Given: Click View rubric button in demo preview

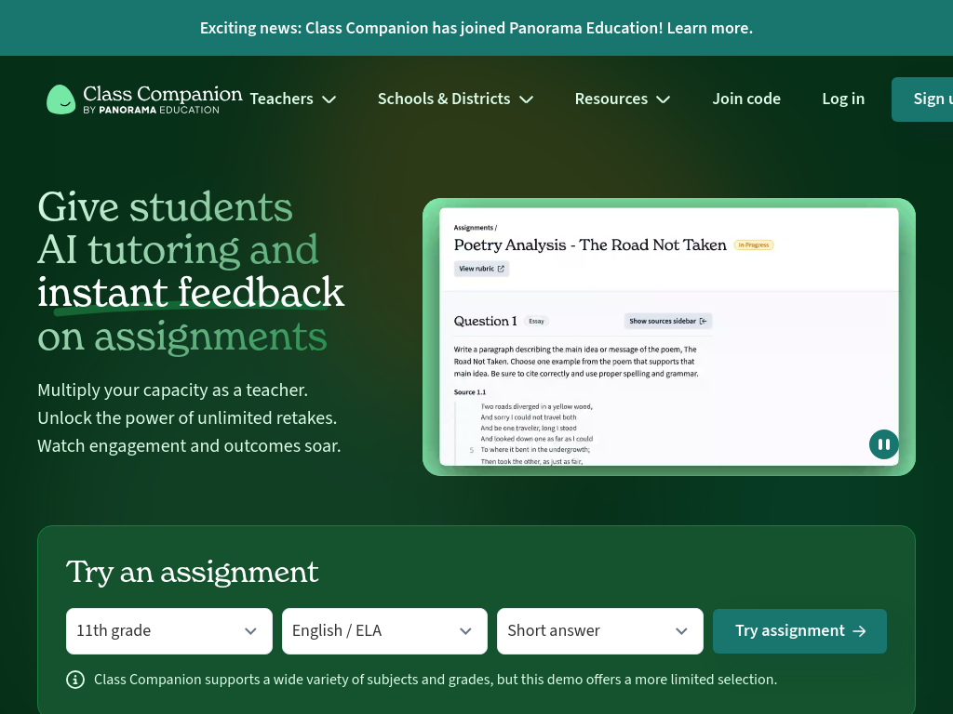Looking at the screenshot, I should click(481, 269).
